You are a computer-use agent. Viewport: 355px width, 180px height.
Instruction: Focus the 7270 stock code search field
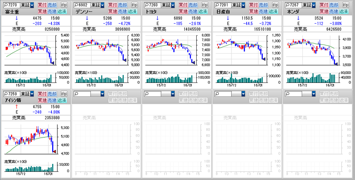[12, 5]
